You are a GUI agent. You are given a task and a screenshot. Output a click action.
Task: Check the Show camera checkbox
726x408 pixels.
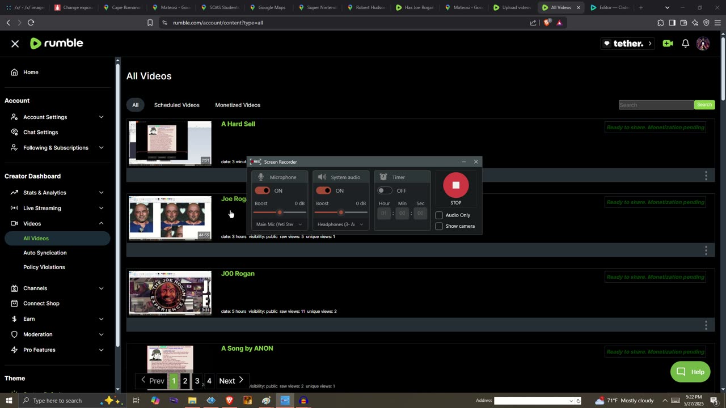439,226
